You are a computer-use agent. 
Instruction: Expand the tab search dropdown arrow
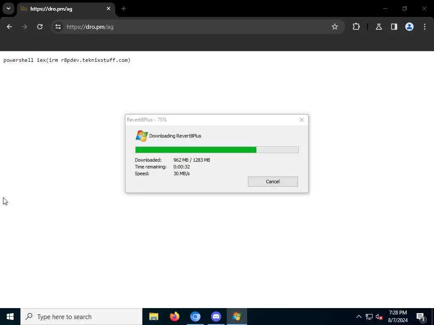8,8
